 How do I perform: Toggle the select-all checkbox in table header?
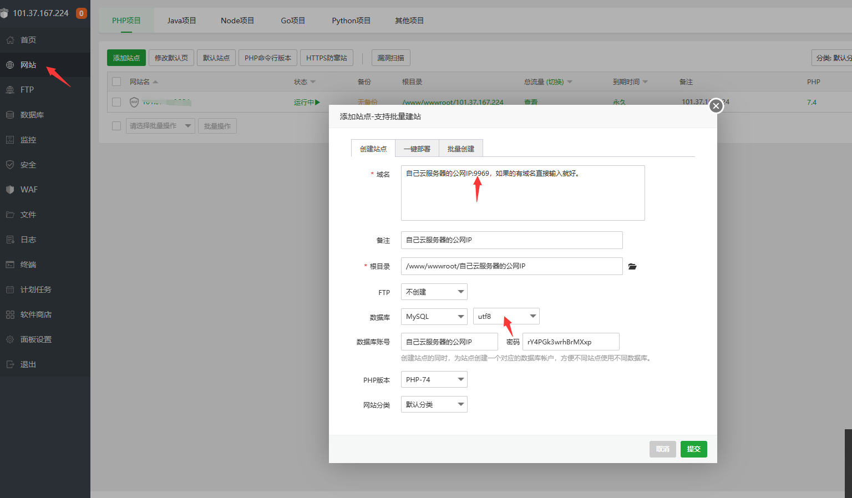click(x=116, y=82)
